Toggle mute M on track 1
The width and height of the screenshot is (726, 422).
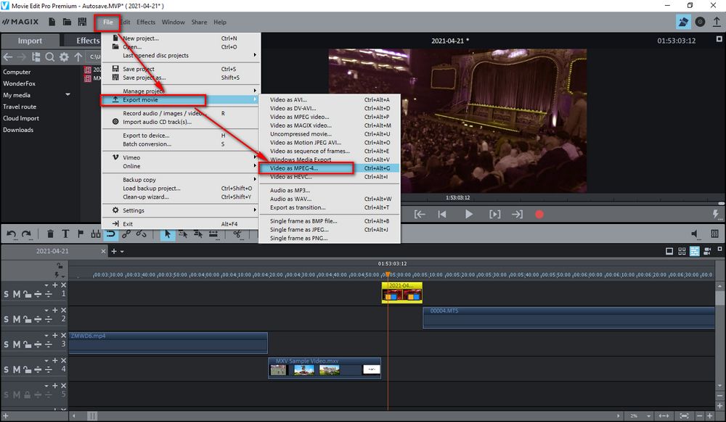tap(16, 294)
